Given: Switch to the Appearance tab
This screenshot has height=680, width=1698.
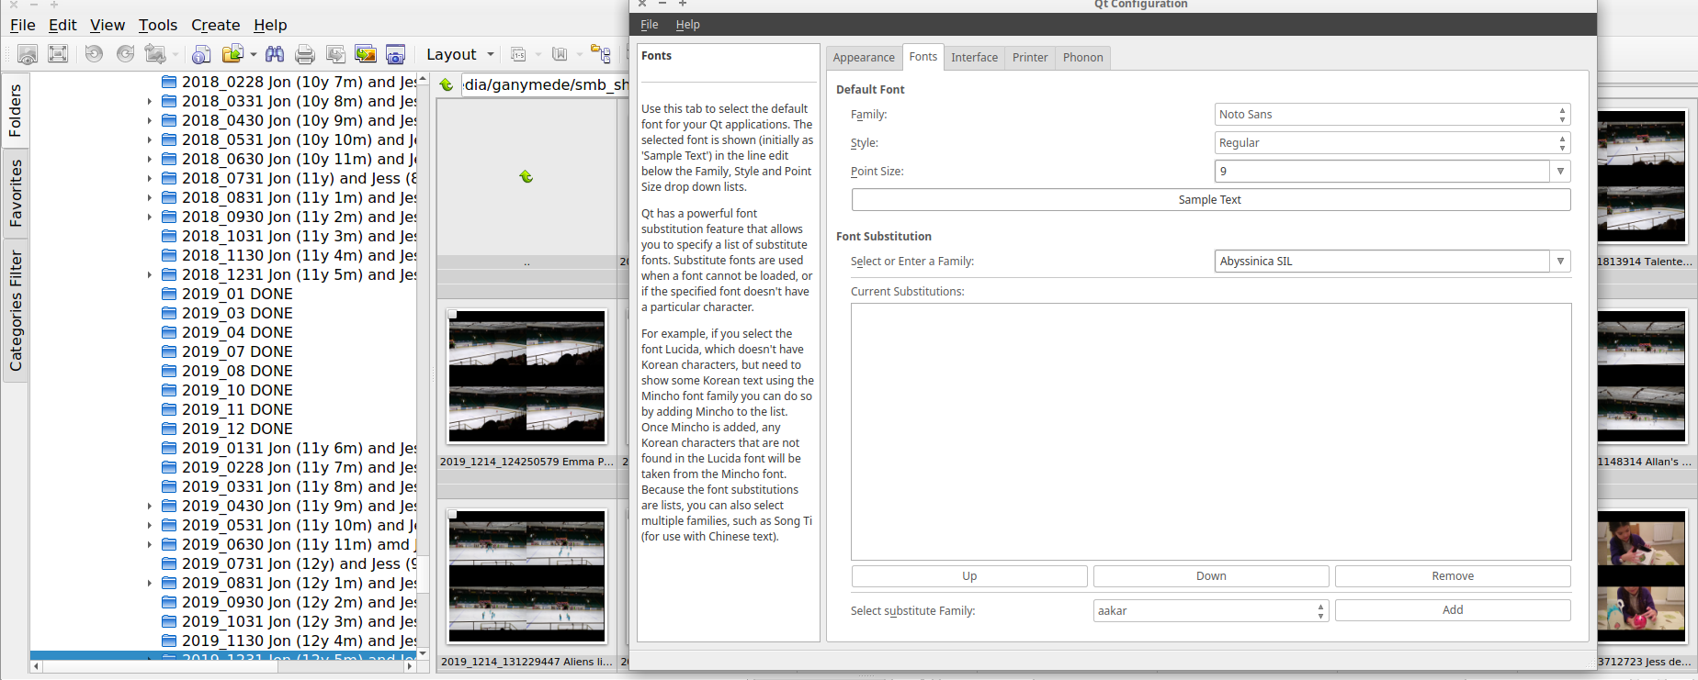Looking at the screenshot, I should (863, 58).
